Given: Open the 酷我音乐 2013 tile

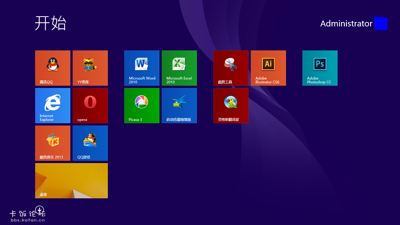Looking at the screenshot, I should click(53, 143).
